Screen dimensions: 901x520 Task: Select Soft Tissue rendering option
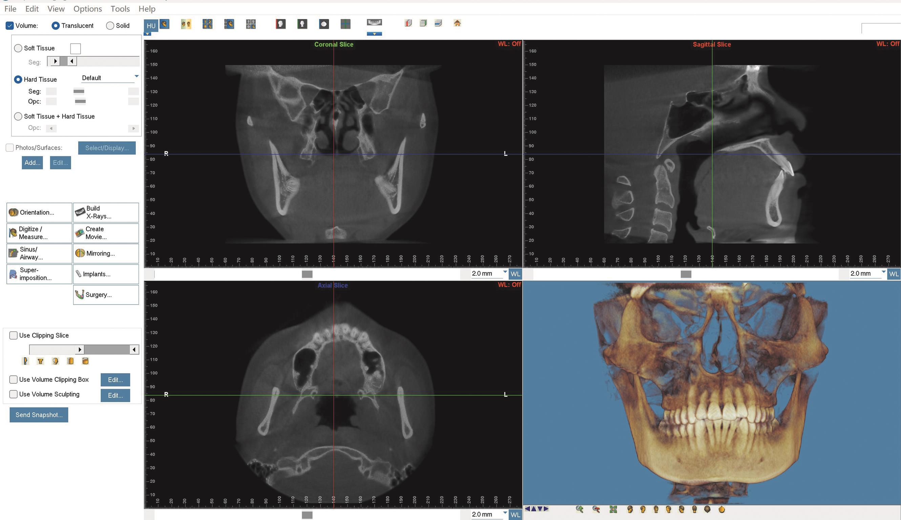click(x=18, y=48)
